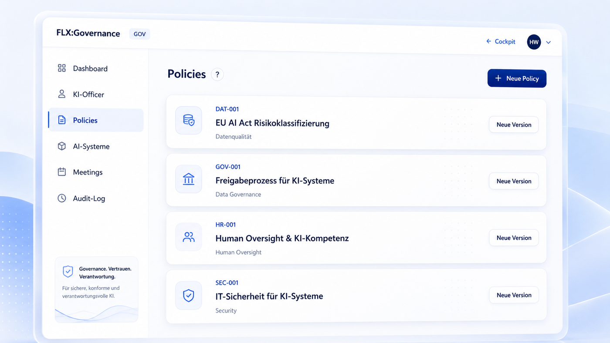
Task: Follow the Cockpit link
Action: point(505,41)
